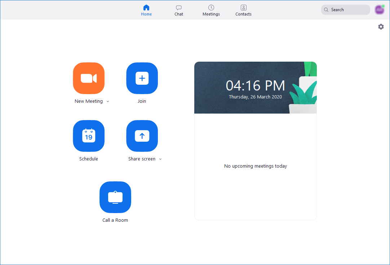390x265 pixels.
Task: Click the date Thursday, 26 March 2020
Action: (256, 97)
